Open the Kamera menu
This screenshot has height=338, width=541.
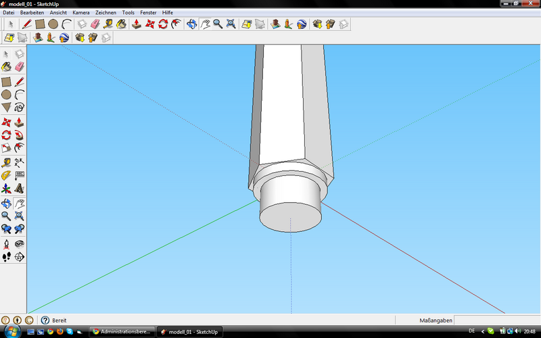coord(80,12)
